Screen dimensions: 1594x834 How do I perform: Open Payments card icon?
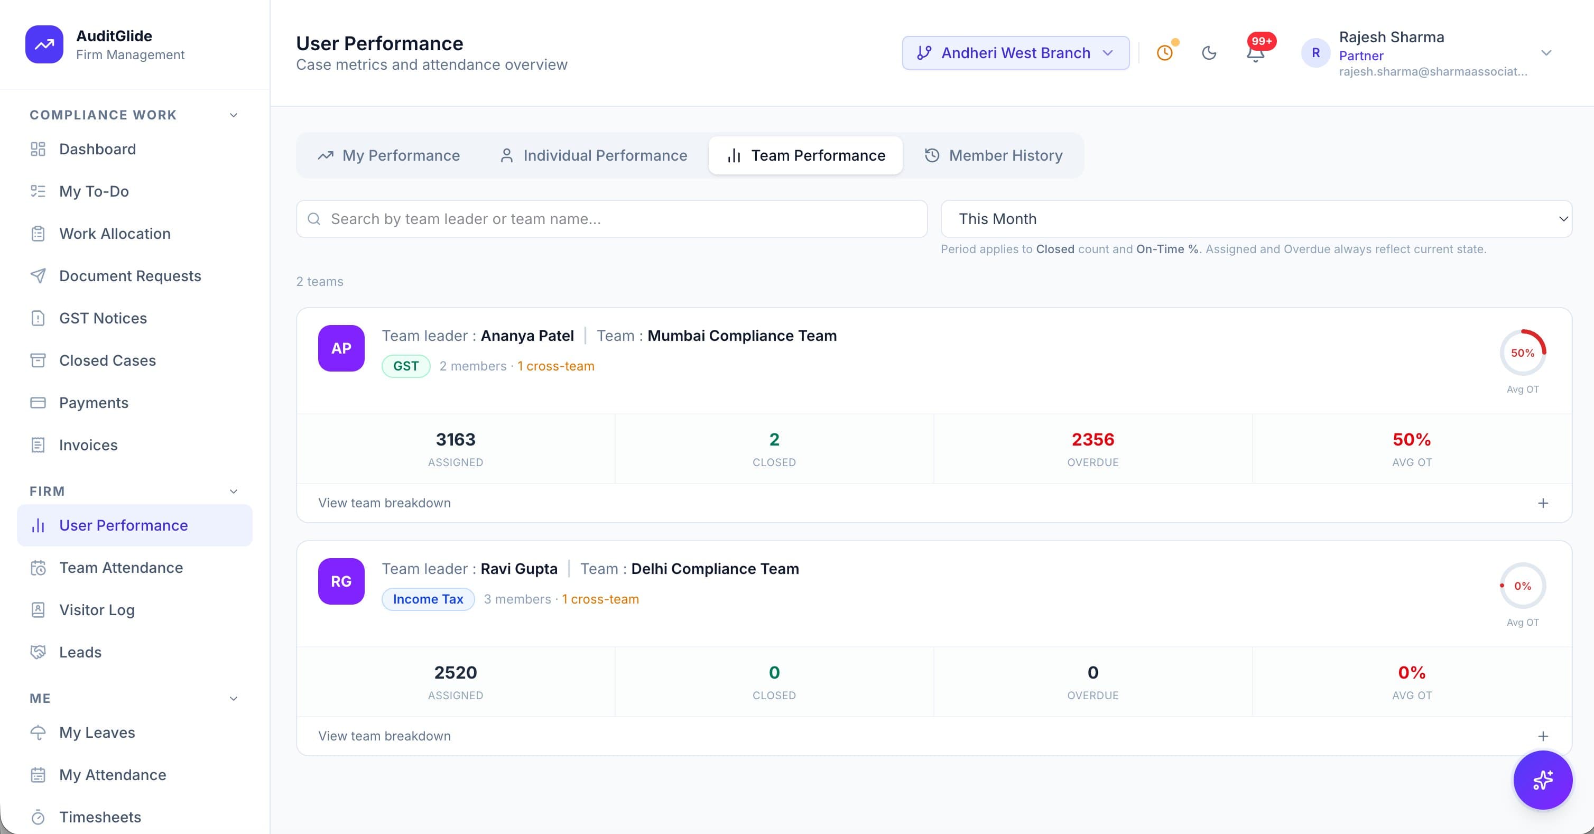pos(38,403)
